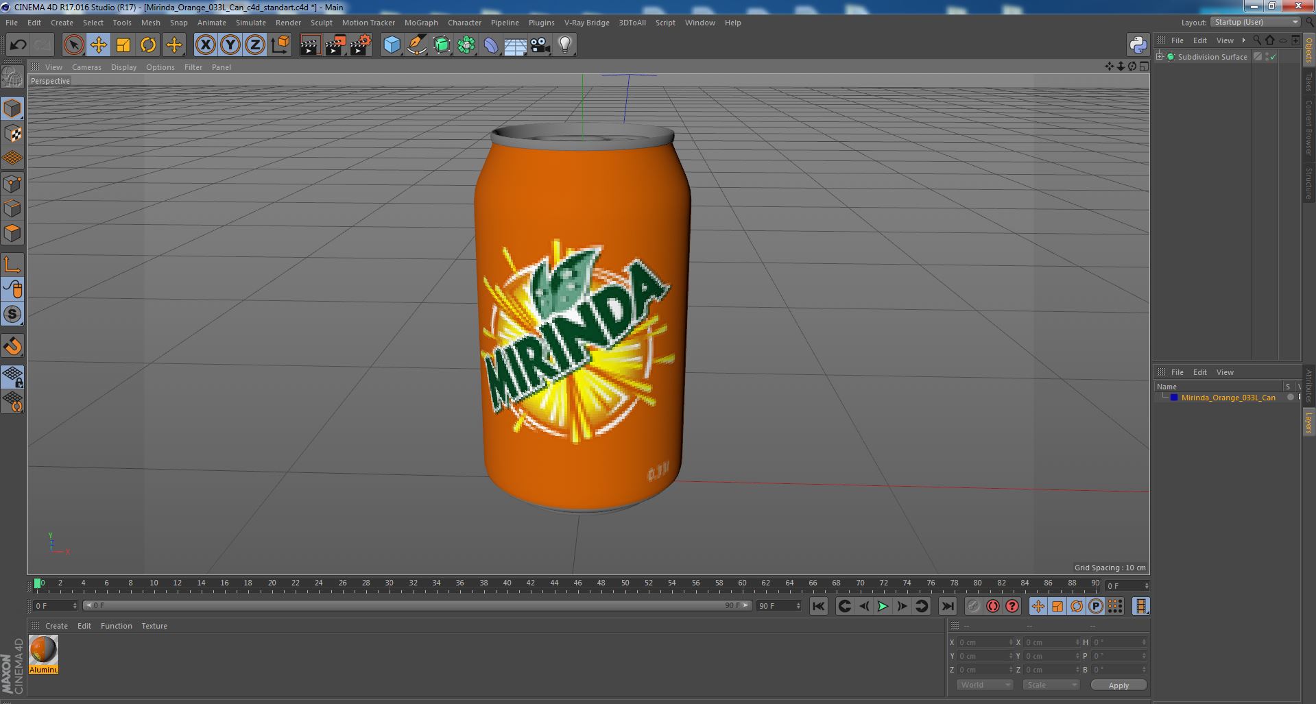This screenshot has height=704, width=1316.
Task: Switch to Edges mode
Action: pyautogui.click(x=12, y=208)
